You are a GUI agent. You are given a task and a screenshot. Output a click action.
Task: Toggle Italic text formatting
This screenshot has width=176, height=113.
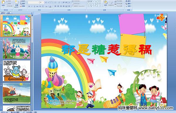[32, 6]
